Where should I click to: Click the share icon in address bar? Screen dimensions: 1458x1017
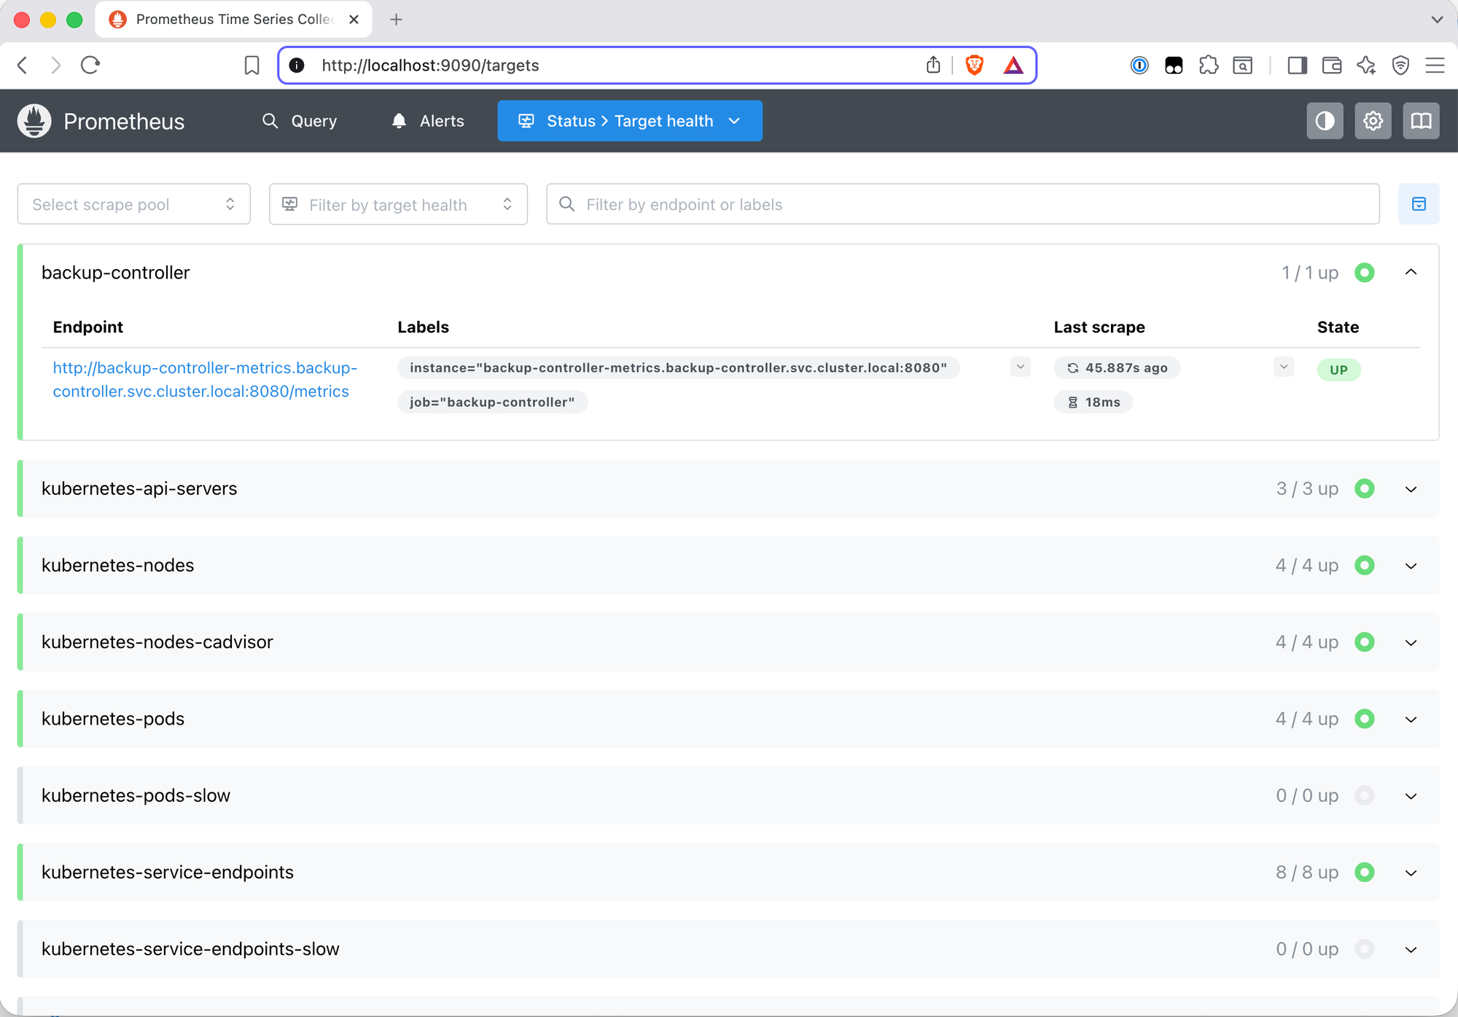pos(933,66)
